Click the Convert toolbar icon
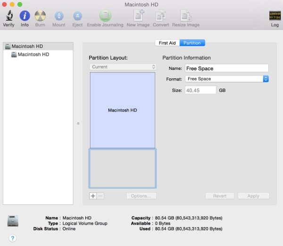 coord(161,16)
